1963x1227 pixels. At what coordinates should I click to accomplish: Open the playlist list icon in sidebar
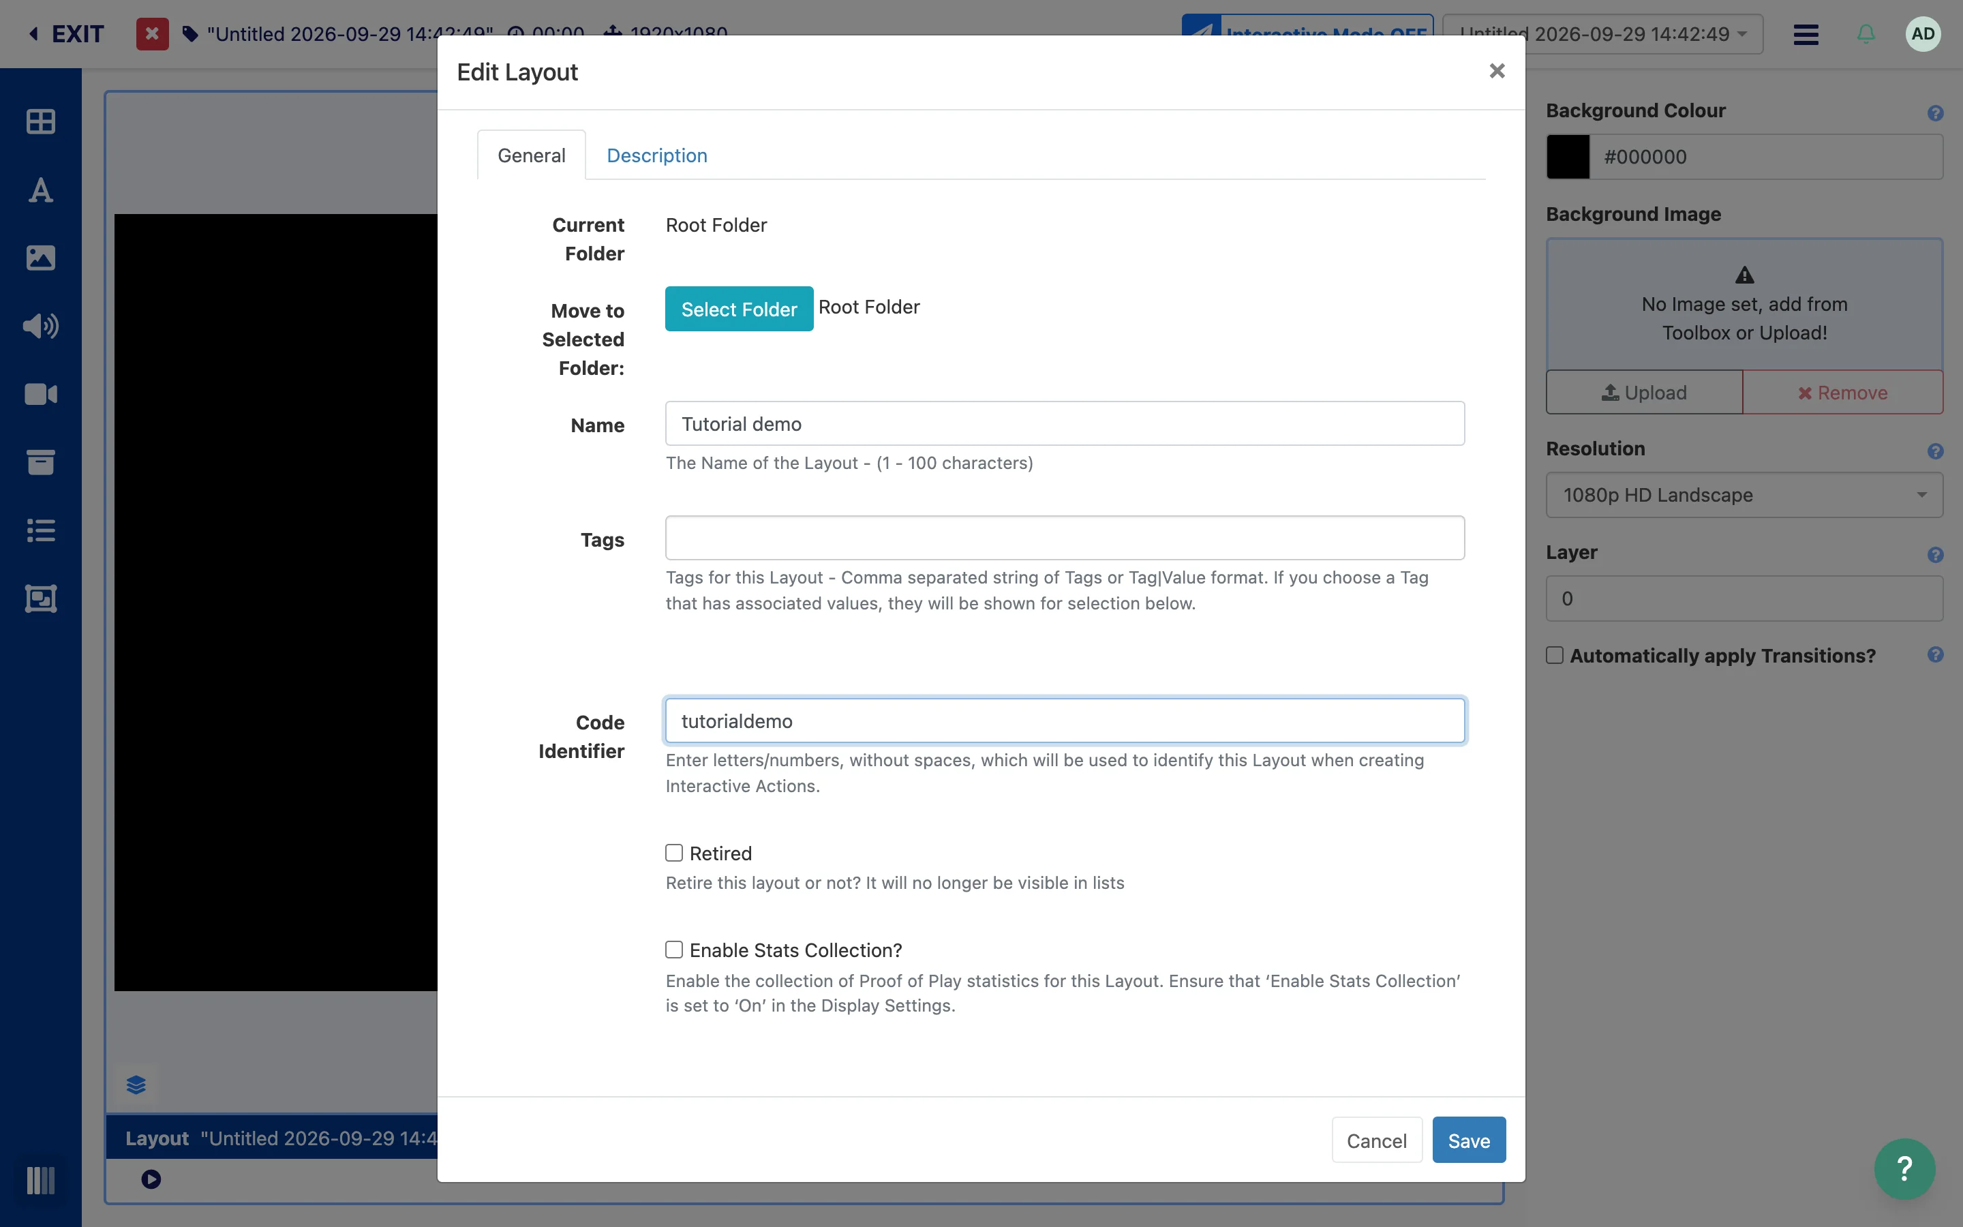point(41,531)
